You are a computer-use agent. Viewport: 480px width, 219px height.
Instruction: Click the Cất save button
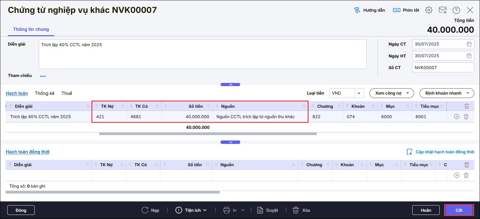coord(459,210)
